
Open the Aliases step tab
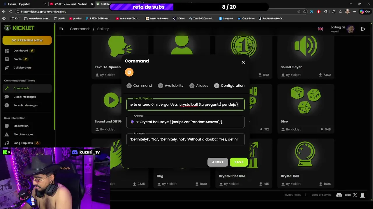pyautogui.click(x=199, y=86)
